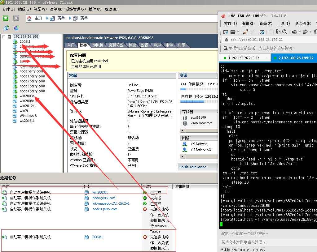317x252 pixels.
Task: Click the VM Network 2 globe icon
Action: [185, 150]
